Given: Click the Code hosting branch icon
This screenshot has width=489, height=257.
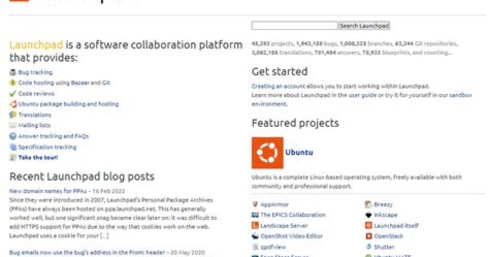Looking at the screenshot, I should [13, 83].
